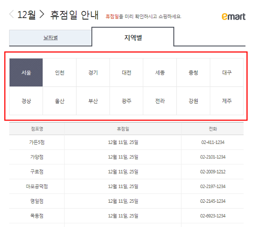The image size is (255, 227).
Task: Click closing dates in 가든5점 row
Action: pos(123,142)
